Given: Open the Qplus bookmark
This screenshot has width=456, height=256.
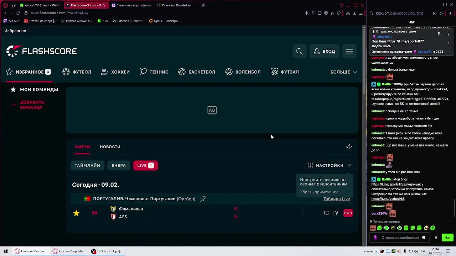Looking at the screenshot, I should click(x=165, y=21).
